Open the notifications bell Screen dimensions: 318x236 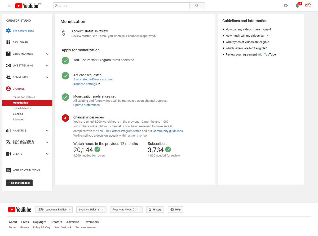(x=298, y=6)
